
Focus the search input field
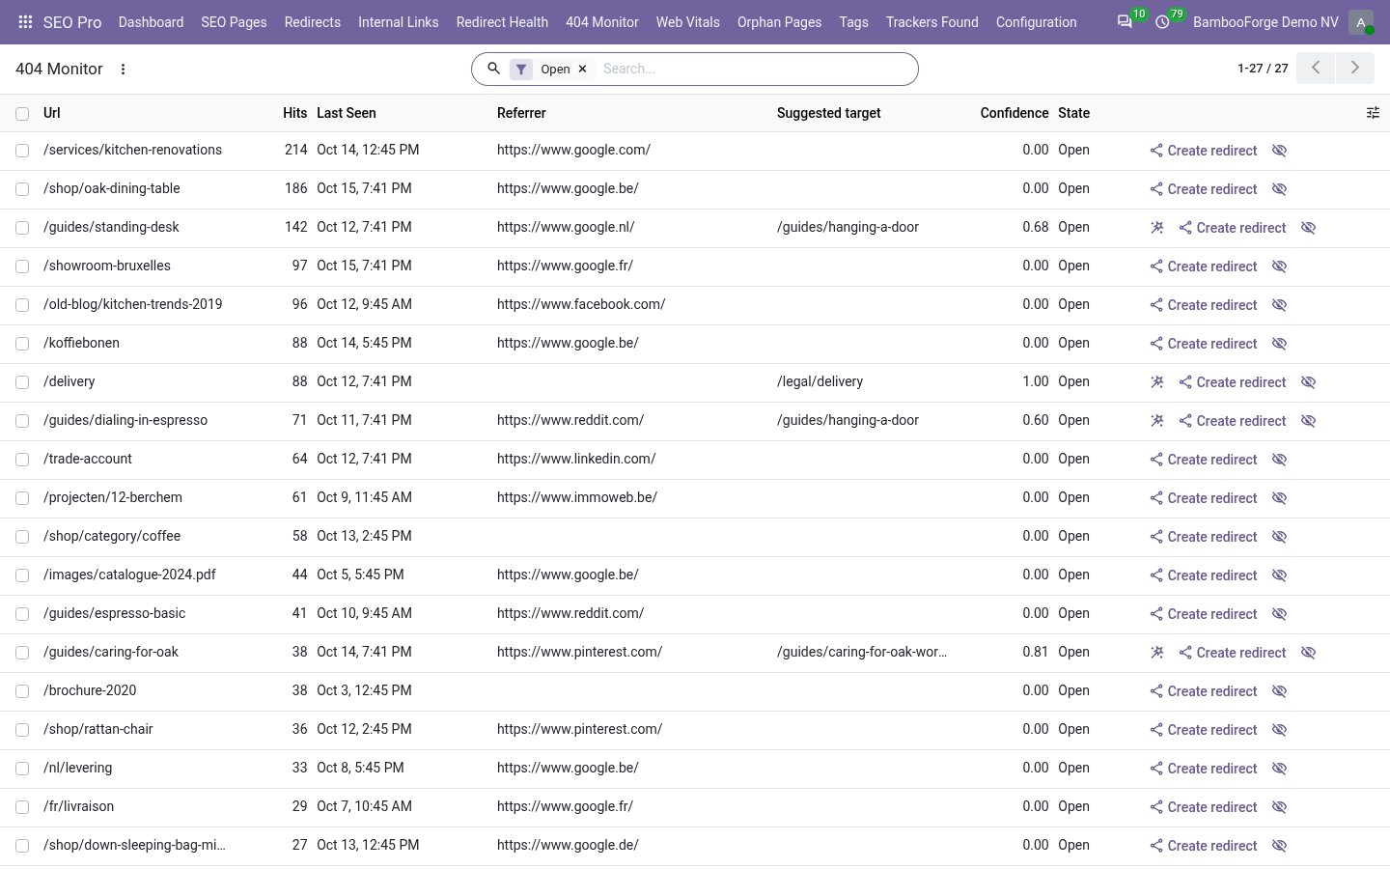(753, 69)
